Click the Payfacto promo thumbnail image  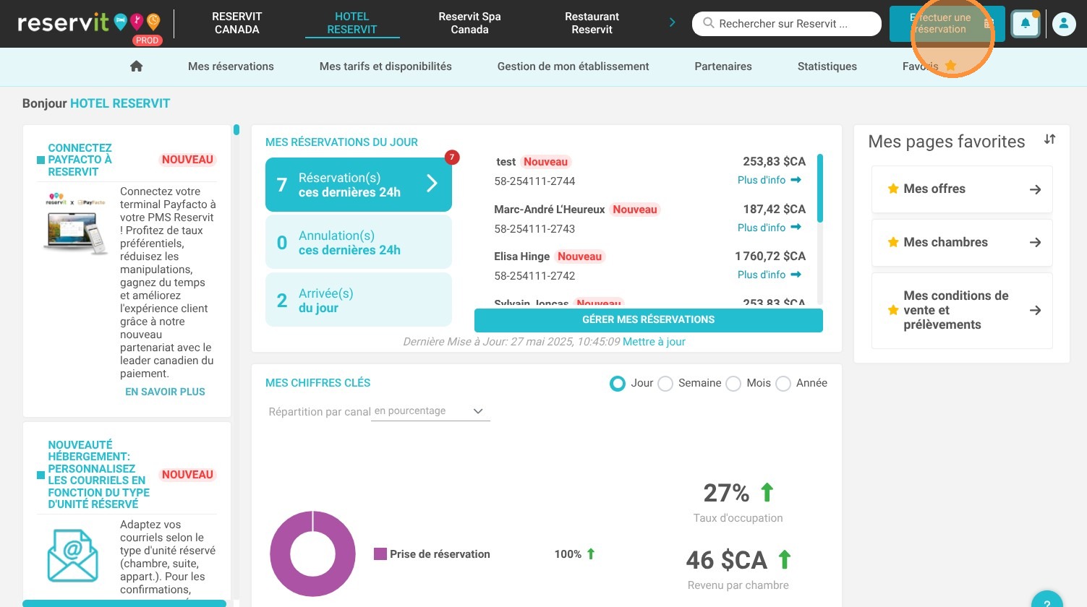pyautogui.click(x=77, y=224)
